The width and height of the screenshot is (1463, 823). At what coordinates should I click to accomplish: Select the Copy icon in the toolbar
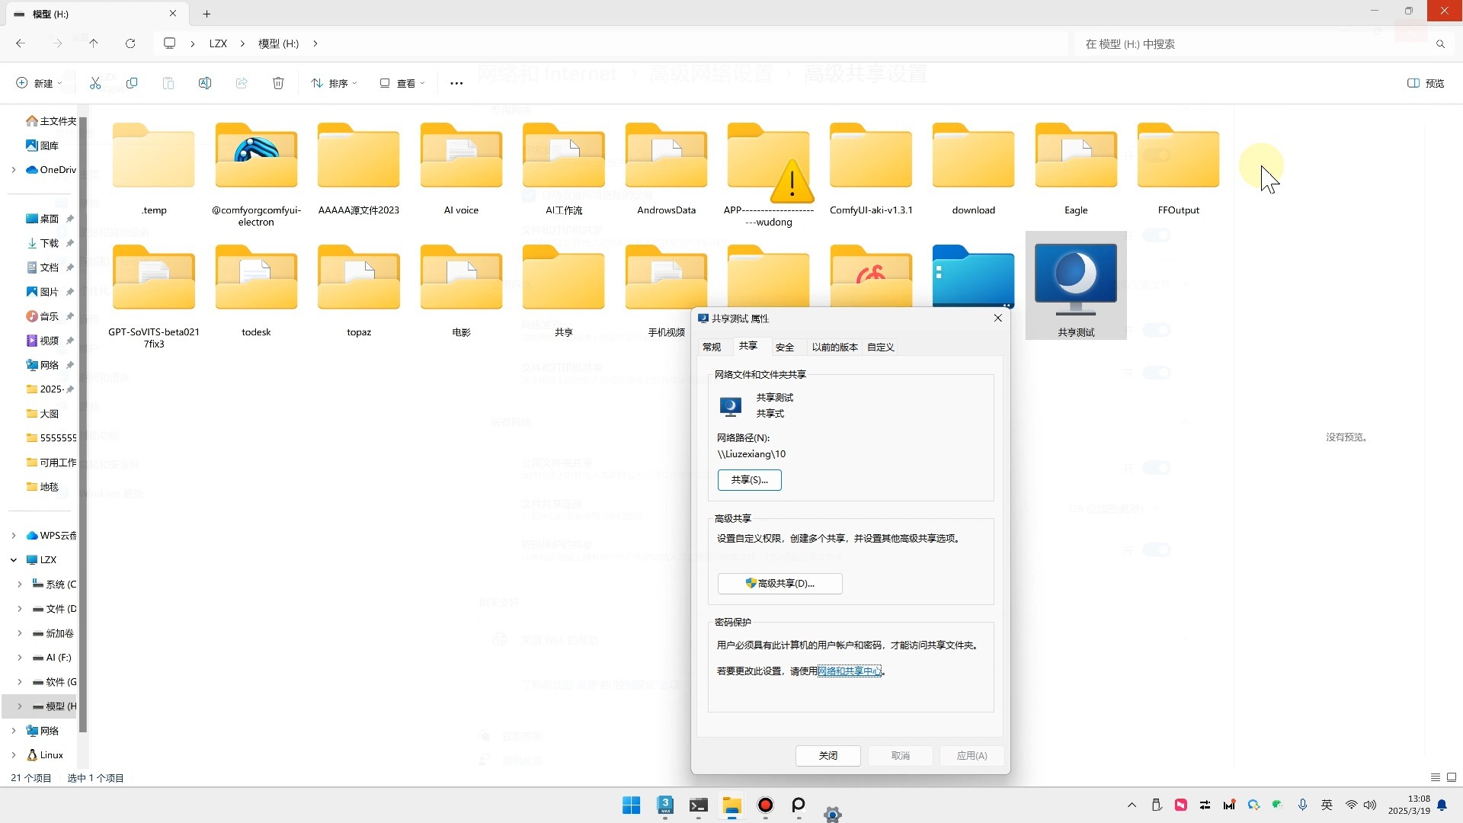[x=132, y=82]
